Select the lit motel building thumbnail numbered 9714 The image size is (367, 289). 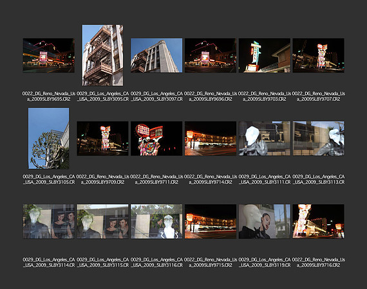211,139
